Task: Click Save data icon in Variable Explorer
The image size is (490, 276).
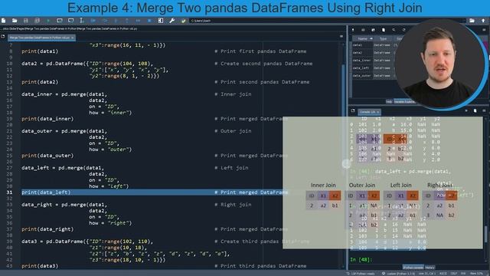Action: point(363,30)
